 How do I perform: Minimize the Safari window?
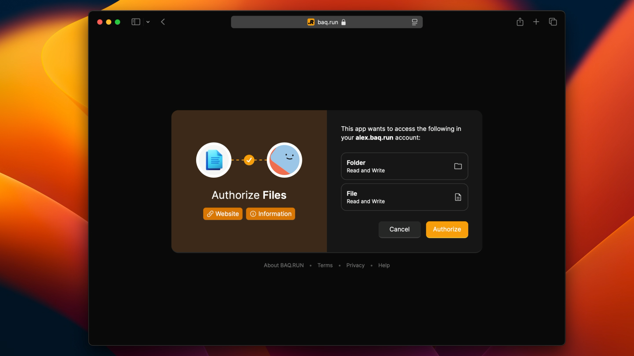[x=109, y=22]
